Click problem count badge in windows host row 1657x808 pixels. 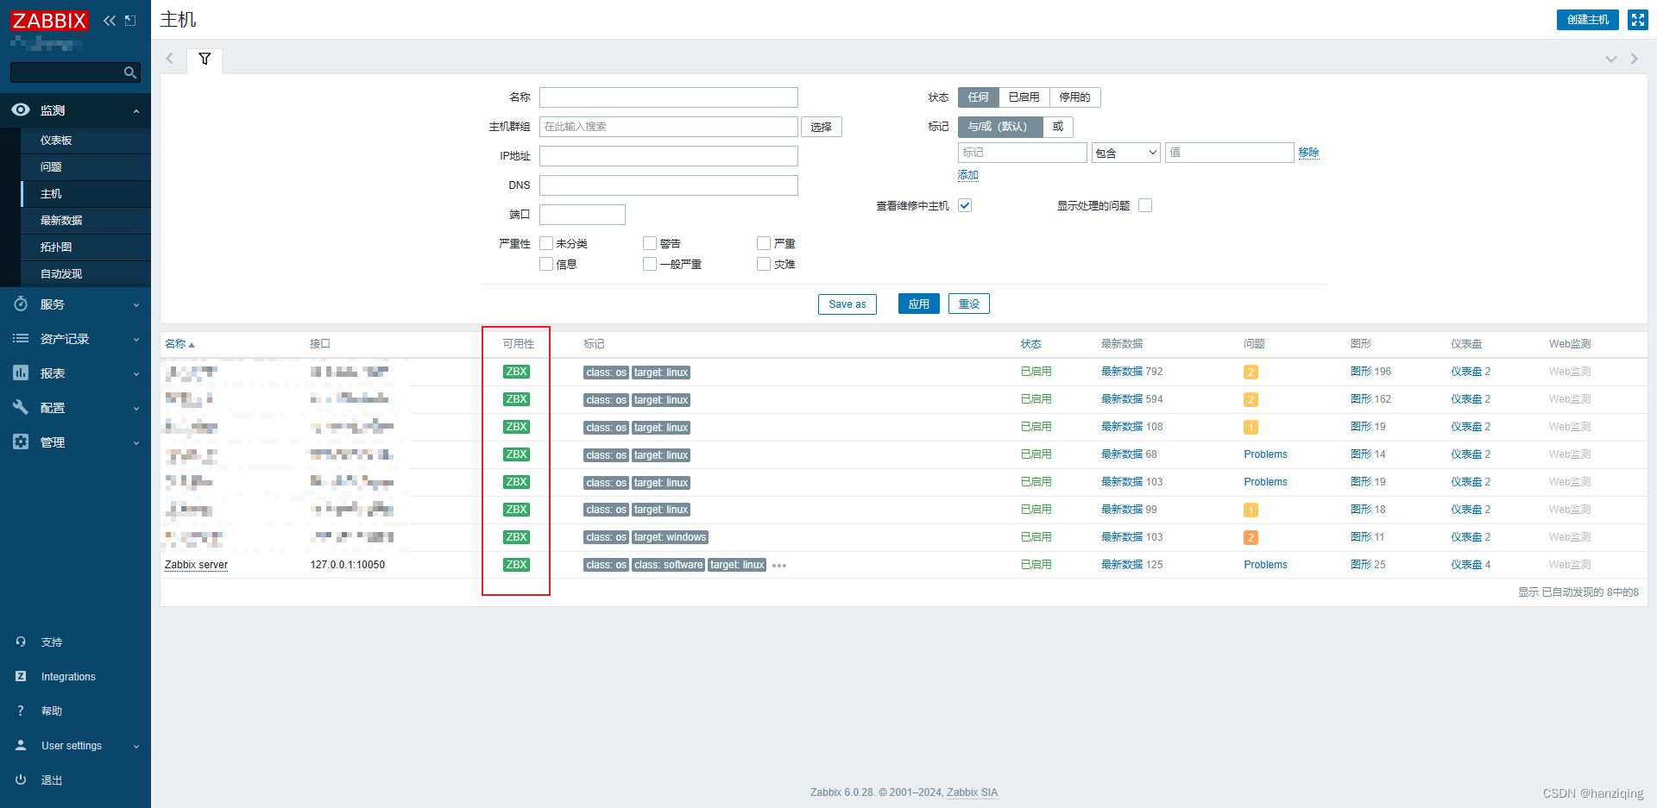(1251, 537)
